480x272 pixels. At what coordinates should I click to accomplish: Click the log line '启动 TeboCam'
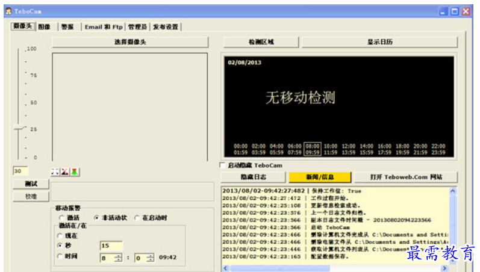(x=286, y=227)
